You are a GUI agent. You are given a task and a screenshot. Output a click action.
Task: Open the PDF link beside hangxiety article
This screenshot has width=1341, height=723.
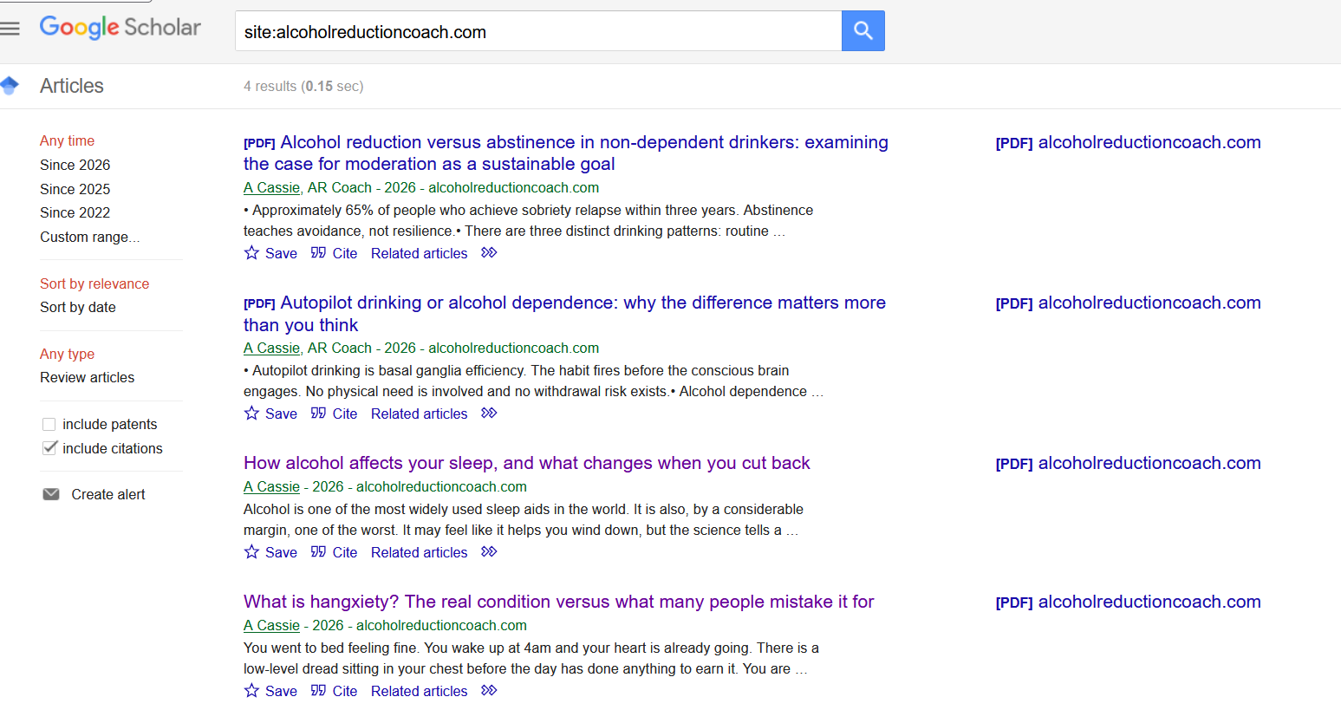pos(1128,602)
